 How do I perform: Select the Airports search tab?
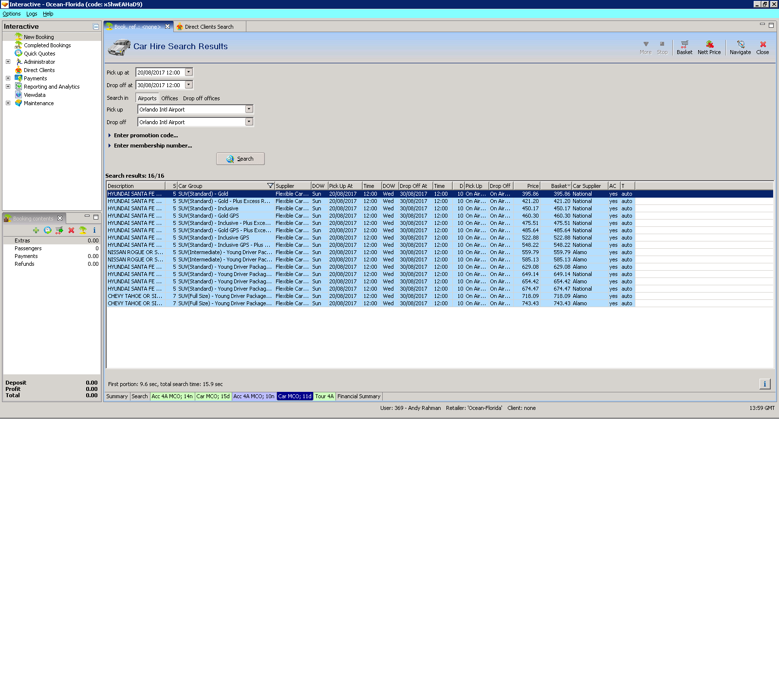(147, 98)
